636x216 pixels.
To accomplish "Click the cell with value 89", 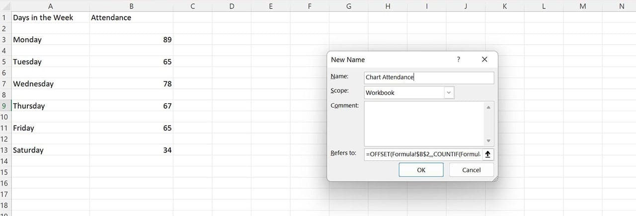I will click(131, 40).
